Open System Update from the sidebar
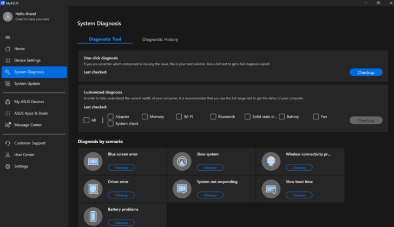Screen dimensions: 394x227 tap(34, 84)
